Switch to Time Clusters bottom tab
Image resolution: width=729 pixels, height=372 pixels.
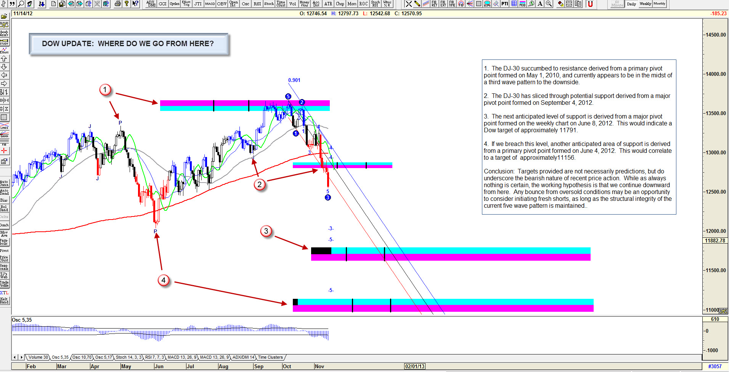[270, 357]
